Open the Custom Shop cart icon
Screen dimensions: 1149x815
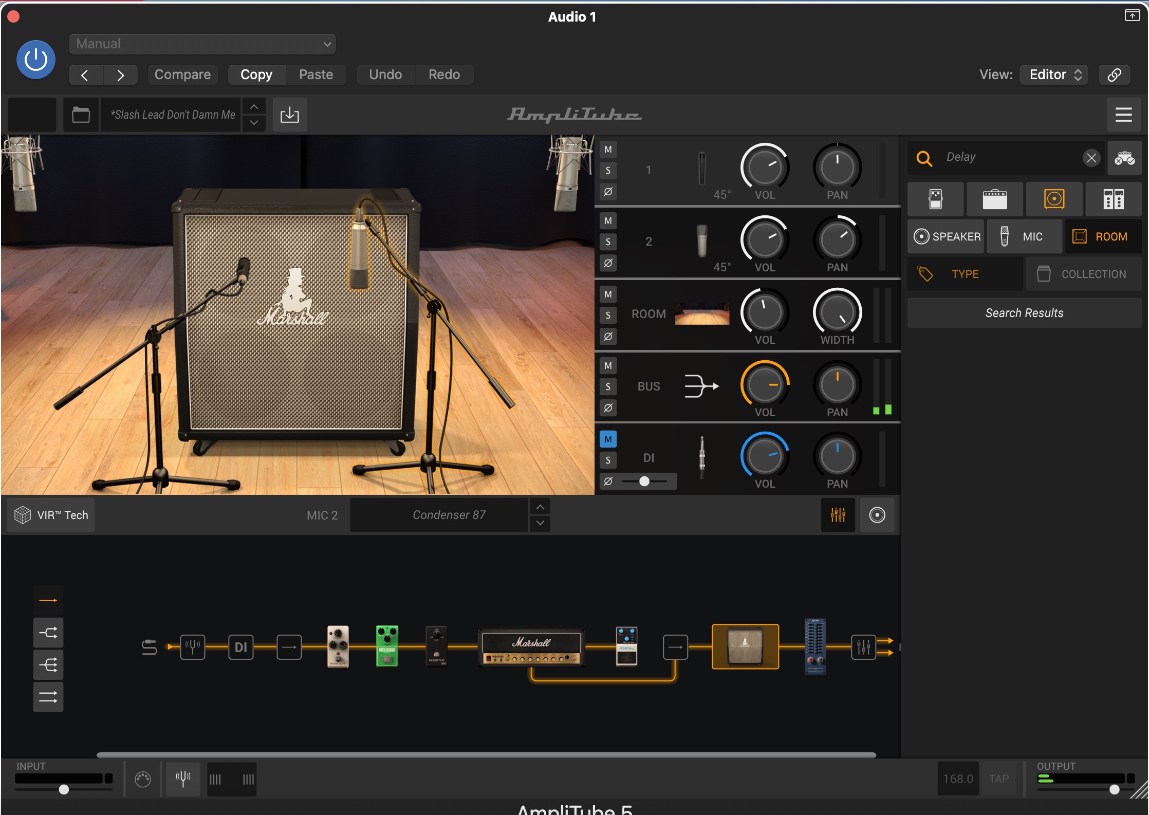pos(1124,158)
